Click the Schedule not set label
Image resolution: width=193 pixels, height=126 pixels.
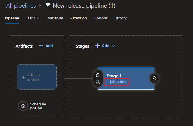[38, 106]
